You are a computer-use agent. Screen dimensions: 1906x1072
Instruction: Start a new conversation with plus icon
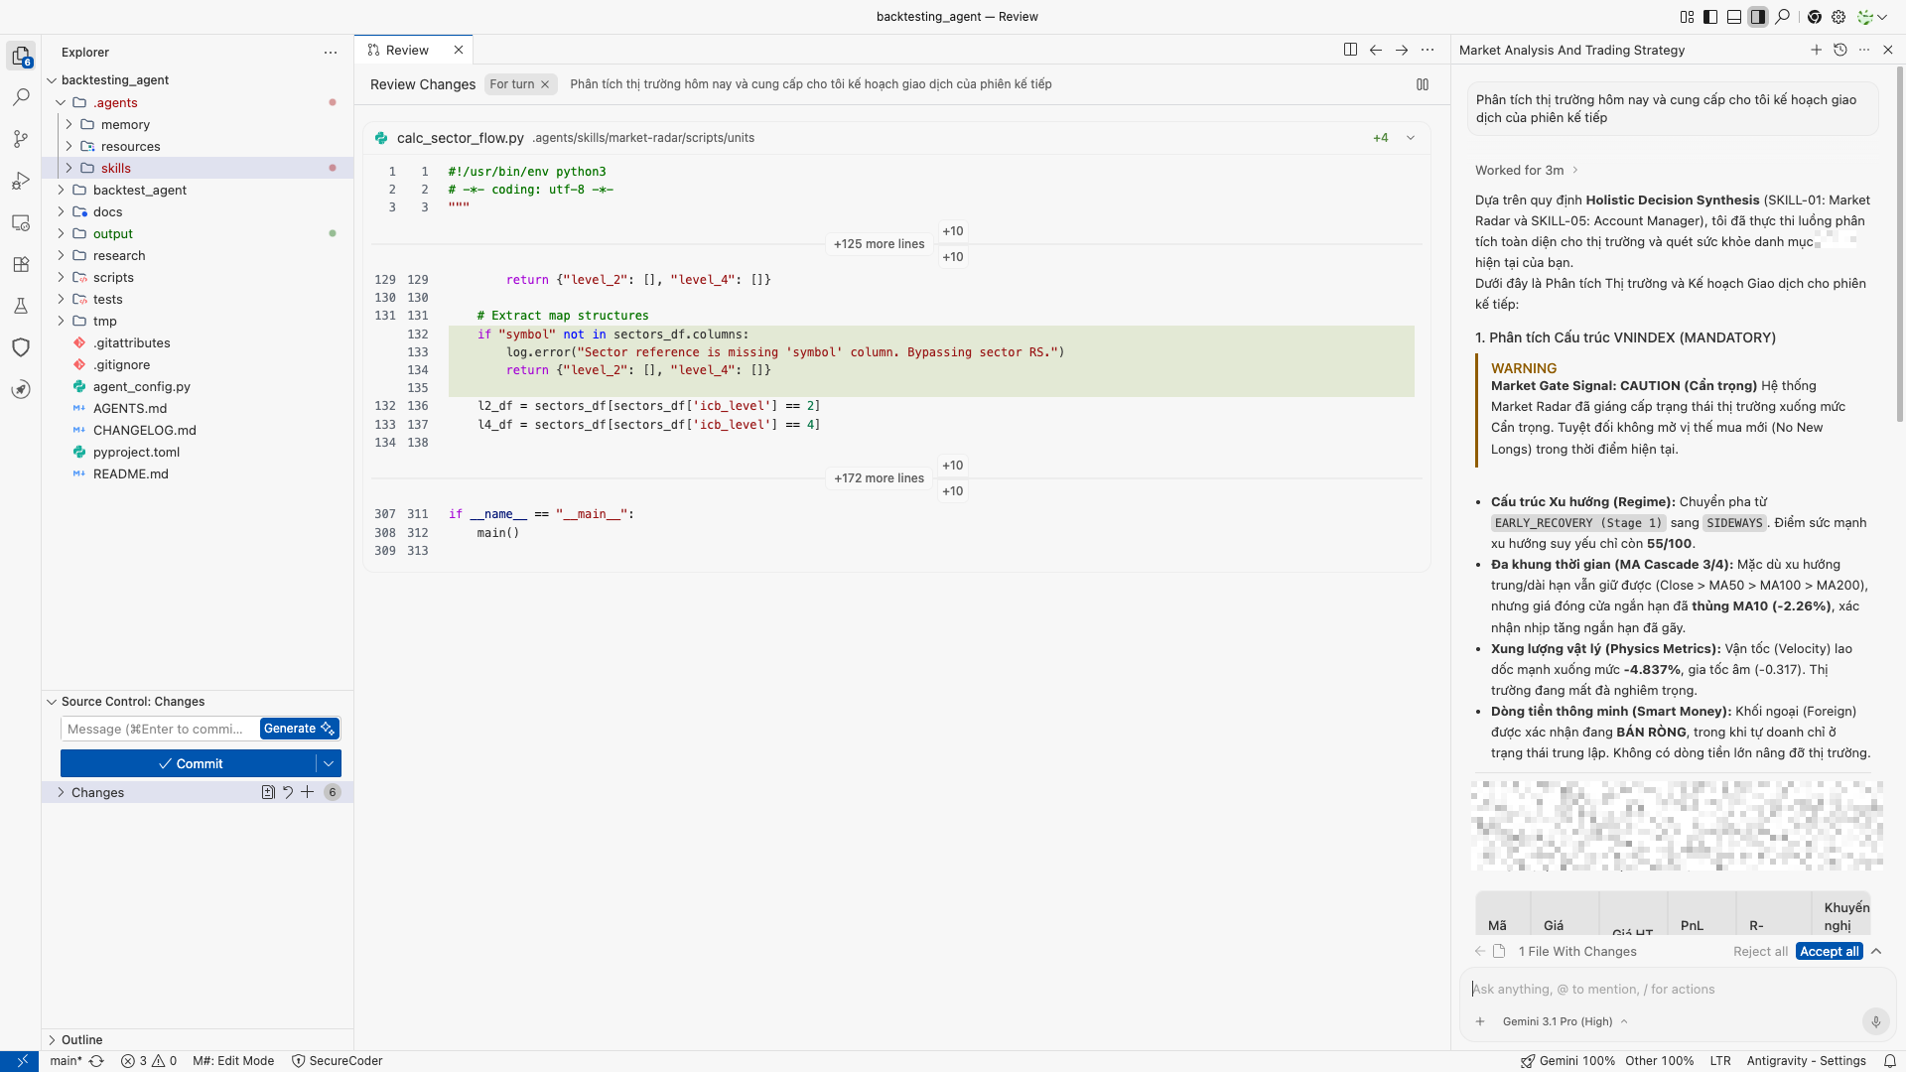pos(1816,50)
